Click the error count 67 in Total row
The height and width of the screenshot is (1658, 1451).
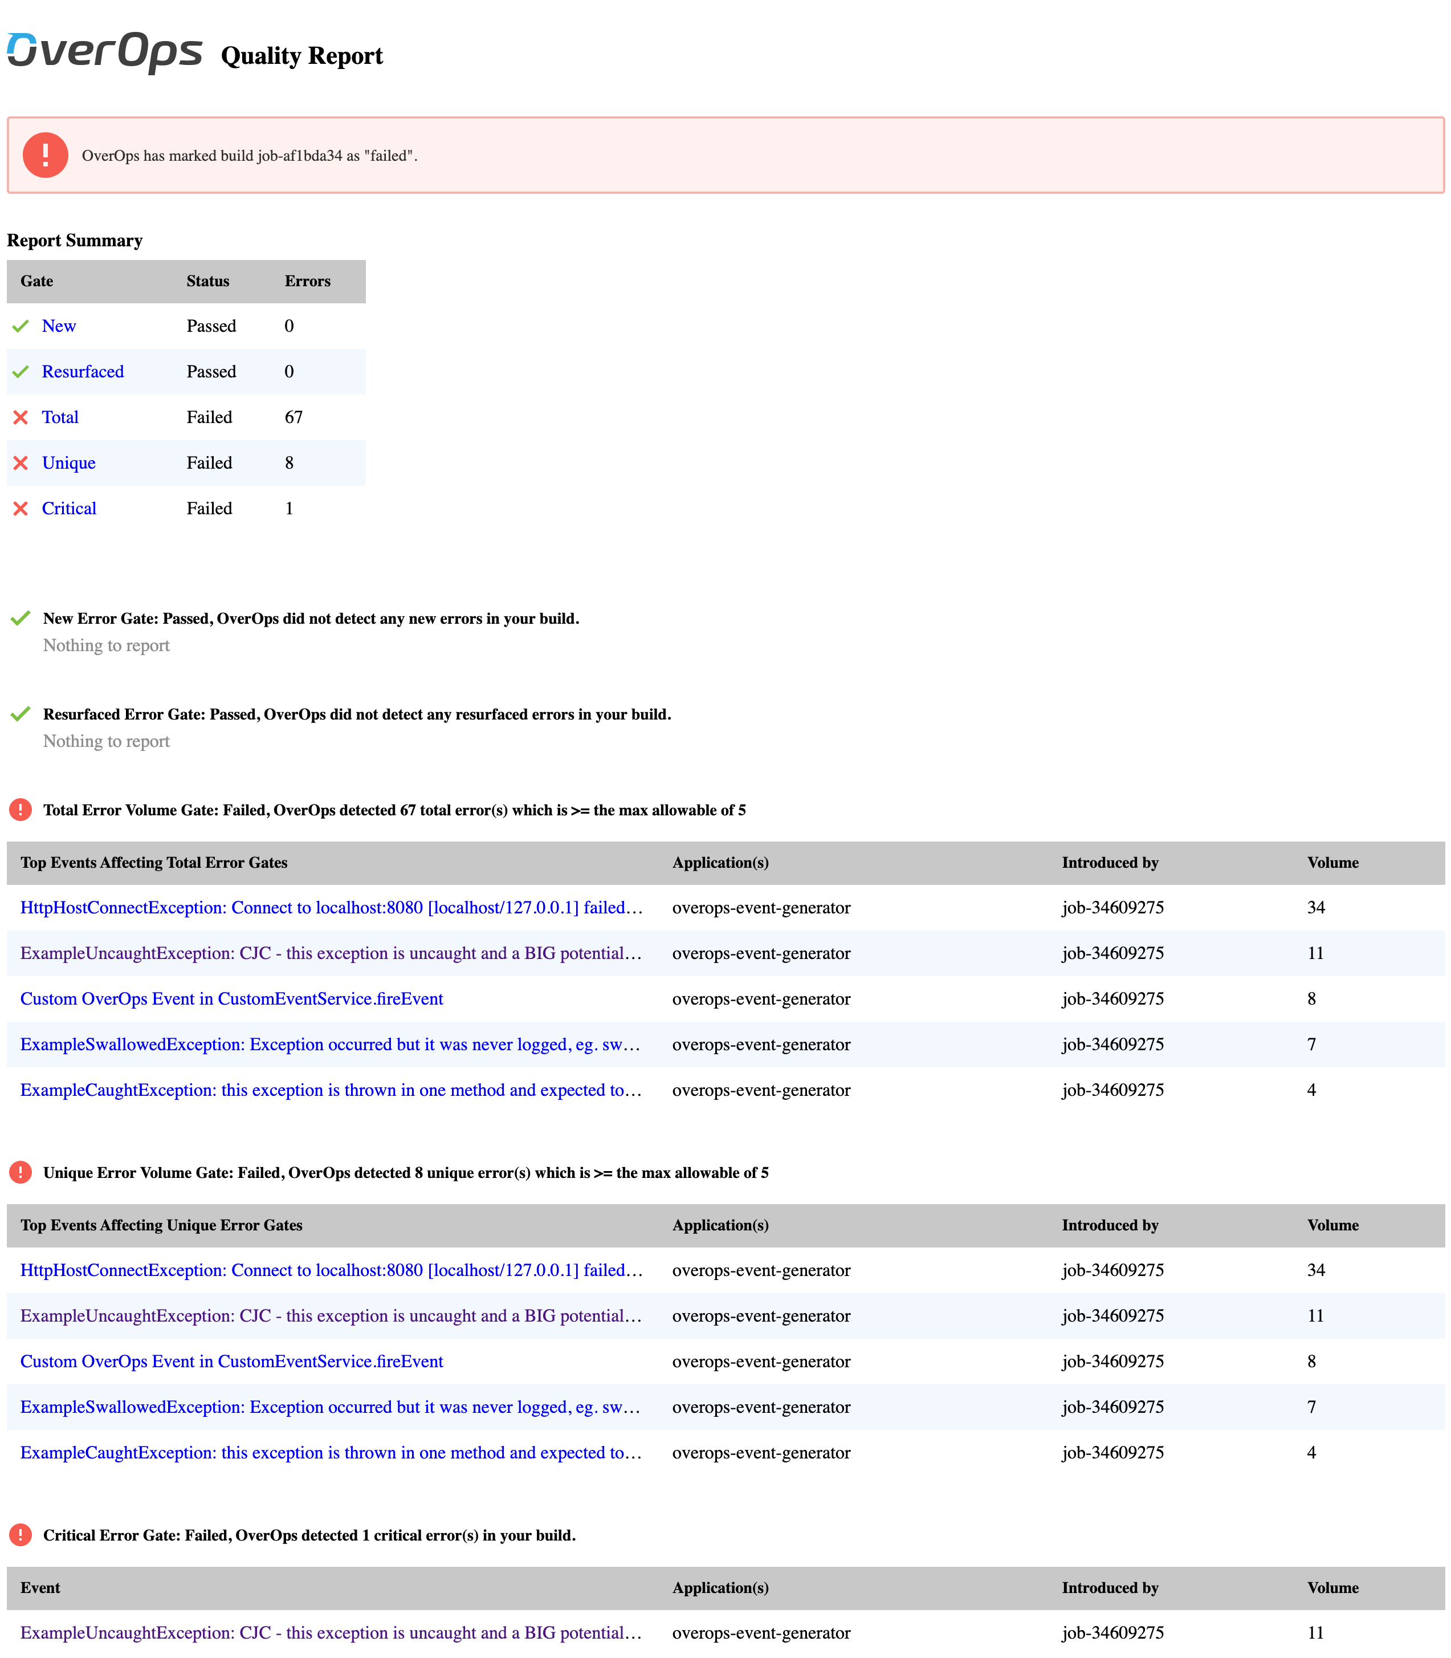(294, 417)
